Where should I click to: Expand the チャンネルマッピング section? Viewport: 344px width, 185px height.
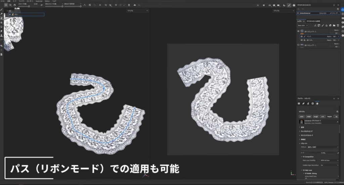300,131
